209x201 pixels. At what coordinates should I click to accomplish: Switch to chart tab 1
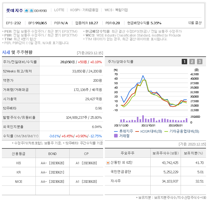pos(184,62)
